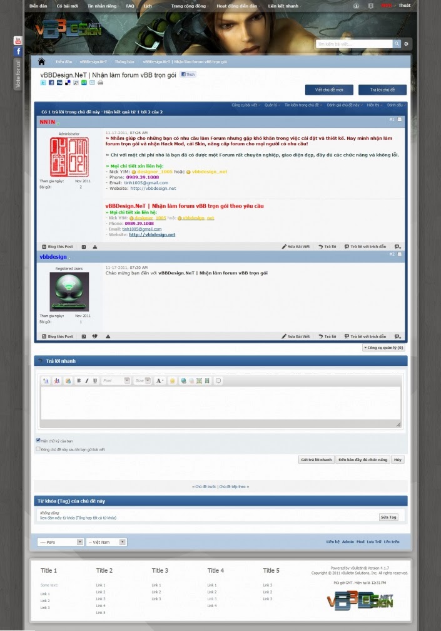The height and width of the screenshot is (631, 441).
Task: Click the multi-quote icon on post #1
Action: click(398, 247)
